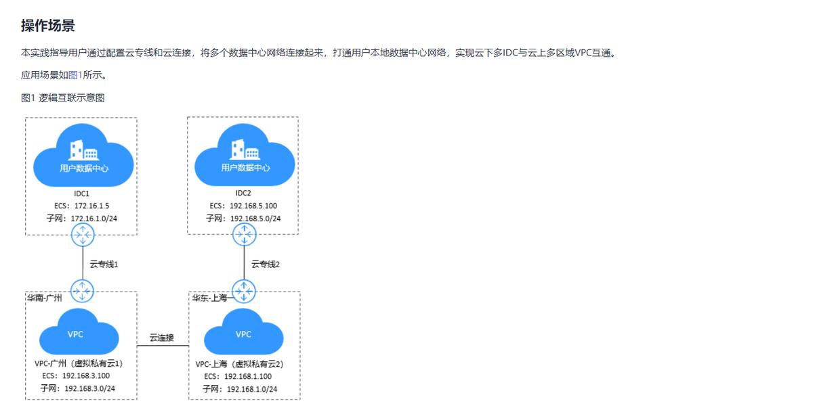Screen dimensions: 813x408
Task: Select the 云专线2 connection label
Action: tap(264, 264)
